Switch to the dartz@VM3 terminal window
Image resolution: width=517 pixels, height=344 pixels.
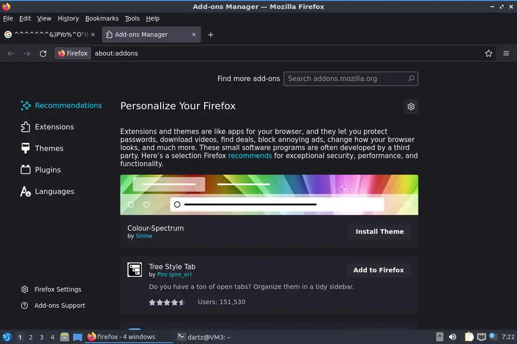pos(204,337)
